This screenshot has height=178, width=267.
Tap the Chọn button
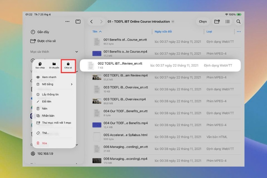point(203,22)
